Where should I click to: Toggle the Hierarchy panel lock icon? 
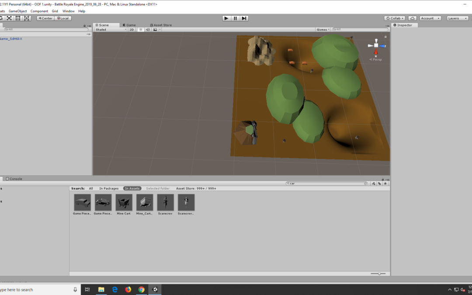pos(85,26)
